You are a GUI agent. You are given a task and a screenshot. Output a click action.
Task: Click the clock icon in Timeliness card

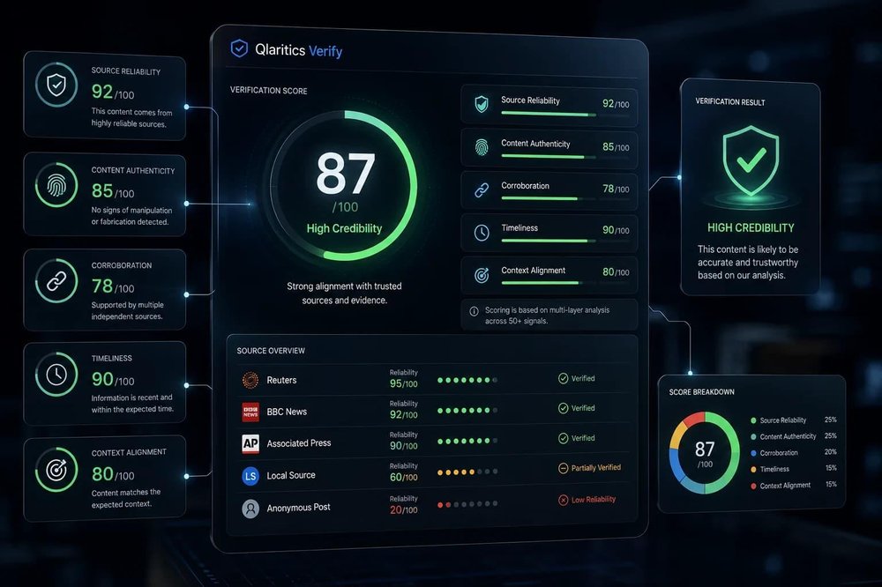56,375
